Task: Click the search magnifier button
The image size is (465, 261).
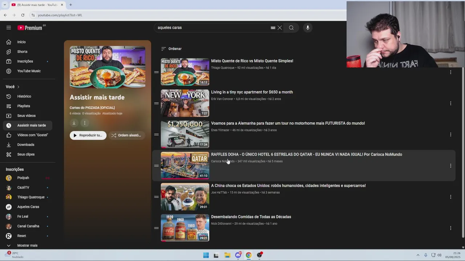Action: [x=291, y=28]
